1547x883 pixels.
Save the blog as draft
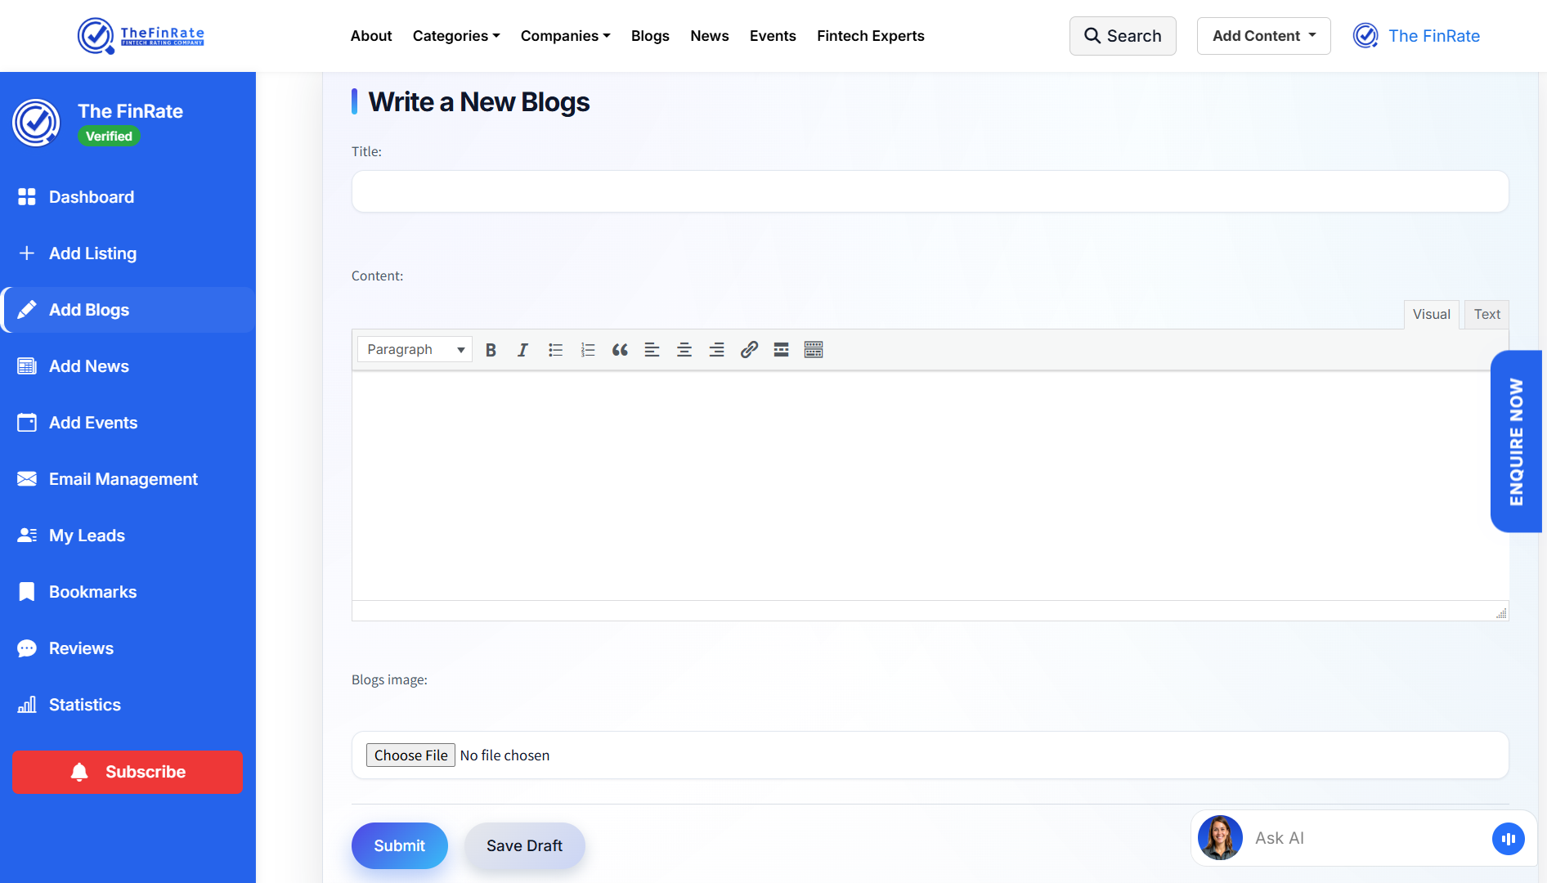coord(524,845)
